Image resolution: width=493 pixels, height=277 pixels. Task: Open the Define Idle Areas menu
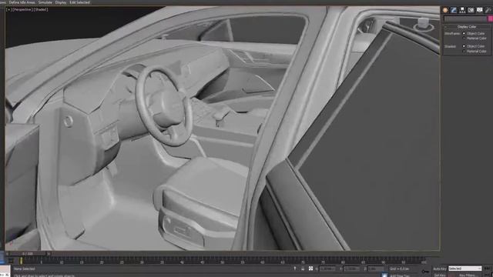pyautogui.click(x=22, y=2)
